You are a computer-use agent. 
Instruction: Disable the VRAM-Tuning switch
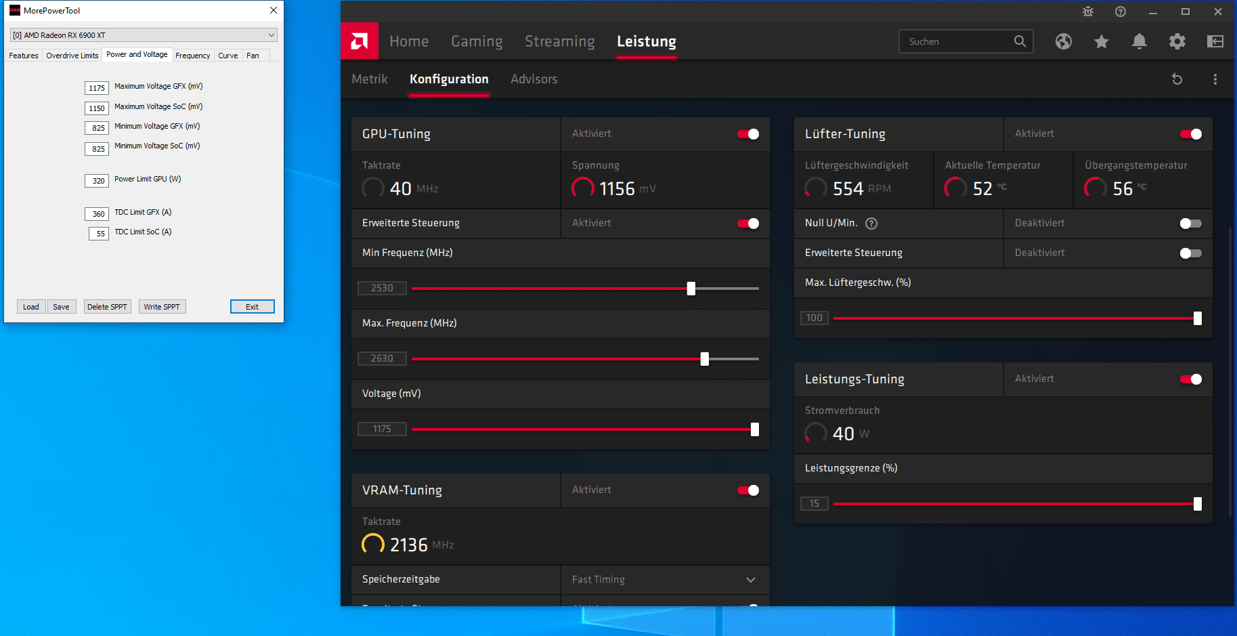748,490
